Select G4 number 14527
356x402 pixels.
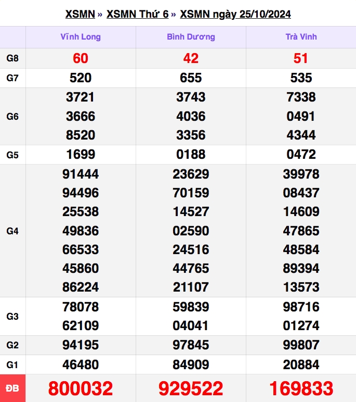(191, 212)
